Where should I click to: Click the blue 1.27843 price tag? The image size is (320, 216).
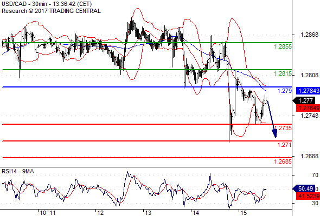[308, 91]
